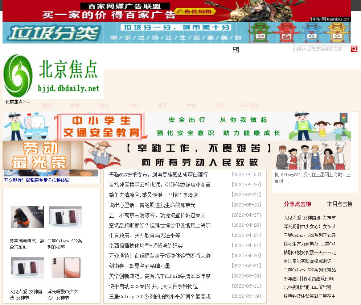Image resolution: width=361 pixels, height=305 pixels.
Task: Open article 端午去清凉谷,乘风破浪
Action: [x=153, y=195]
